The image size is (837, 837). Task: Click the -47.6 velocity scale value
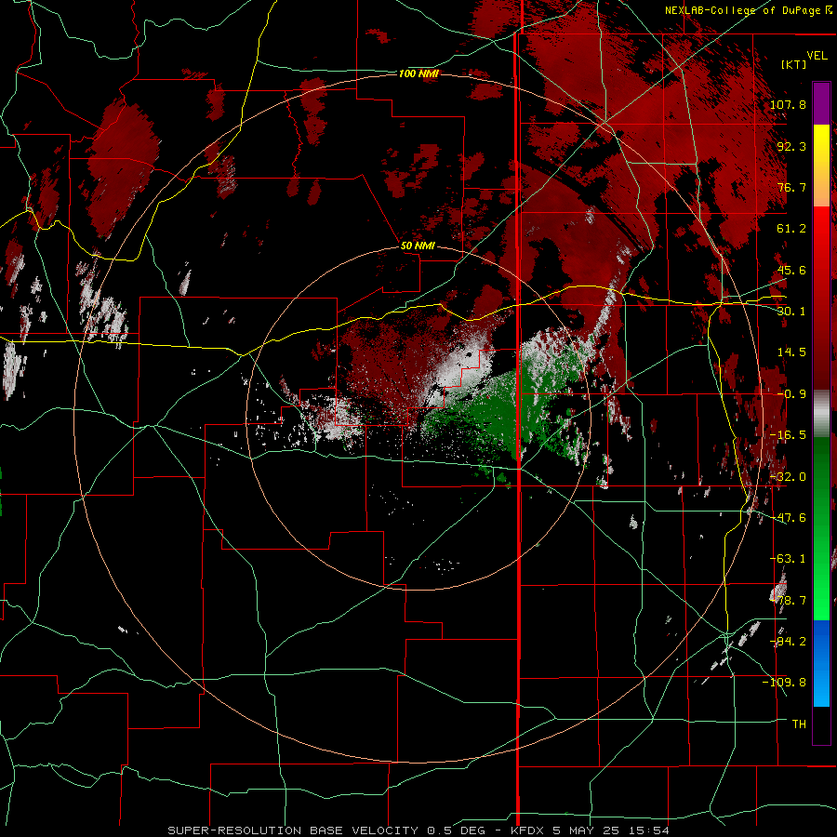788,518
